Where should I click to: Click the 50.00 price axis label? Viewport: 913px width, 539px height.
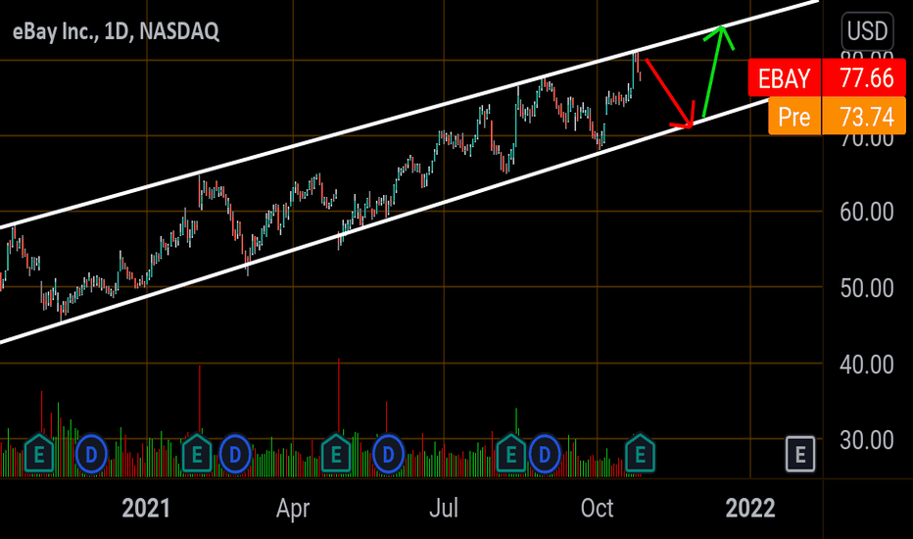[x=866, y=288]
